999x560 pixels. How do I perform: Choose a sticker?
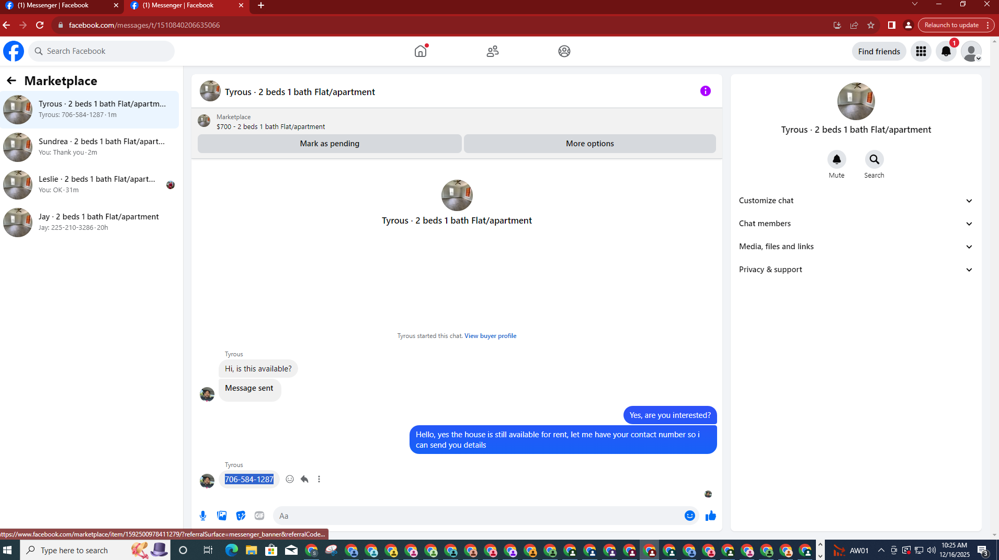[x=241, y=516]
